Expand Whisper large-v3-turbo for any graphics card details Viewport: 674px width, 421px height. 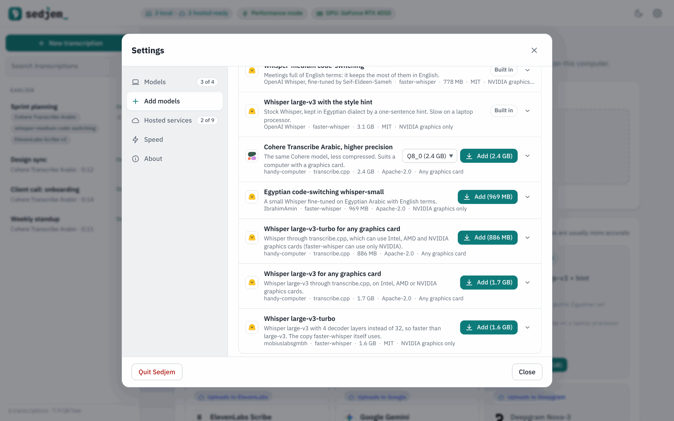(527, 238)
